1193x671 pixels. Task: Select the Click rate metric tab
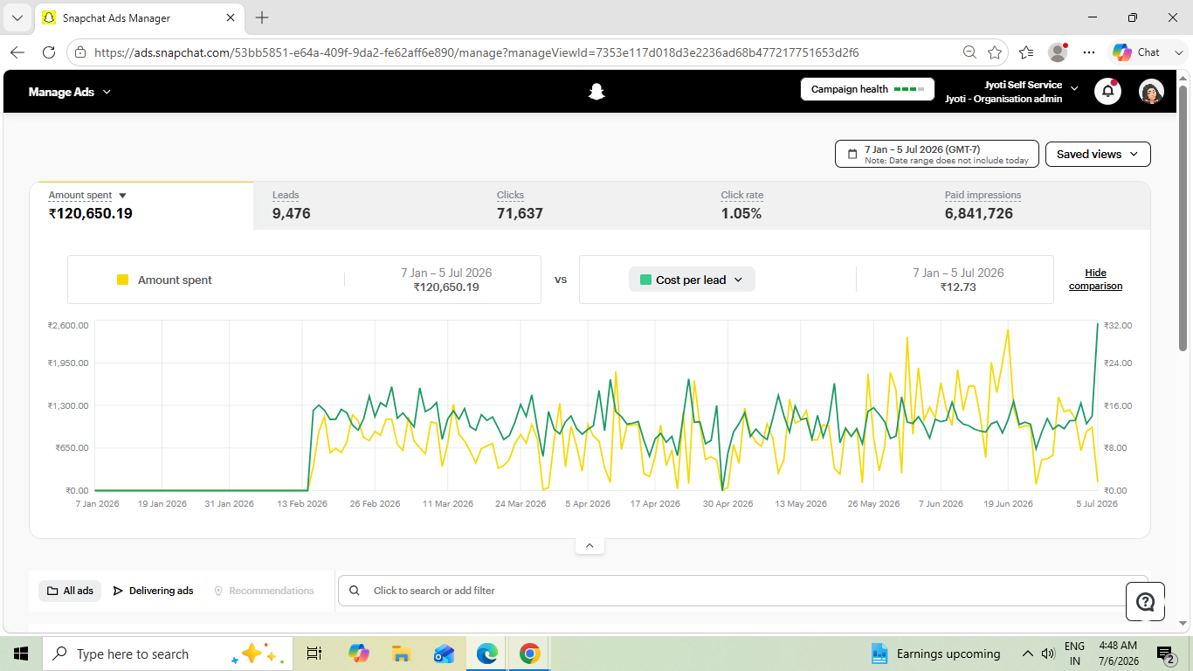coord(814,205)
